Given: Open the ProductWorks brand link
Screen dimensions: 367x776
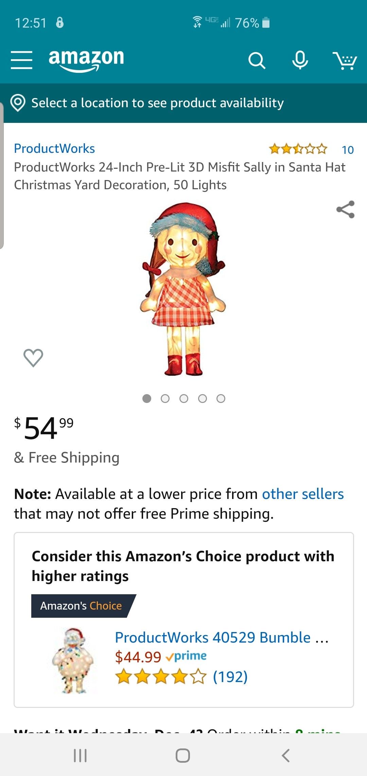Looking at the screenshot, I should point(54,149).
